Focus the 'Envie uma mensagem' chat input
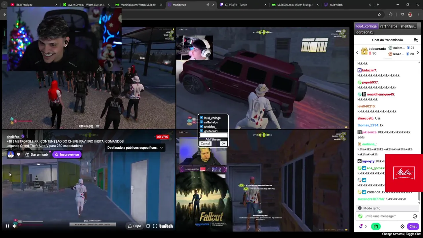 [387, 216]
